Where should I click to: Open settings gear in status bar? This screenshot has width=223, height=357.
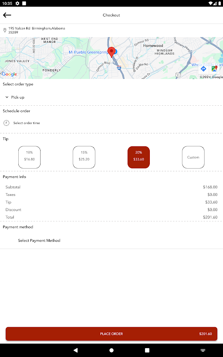17,4
